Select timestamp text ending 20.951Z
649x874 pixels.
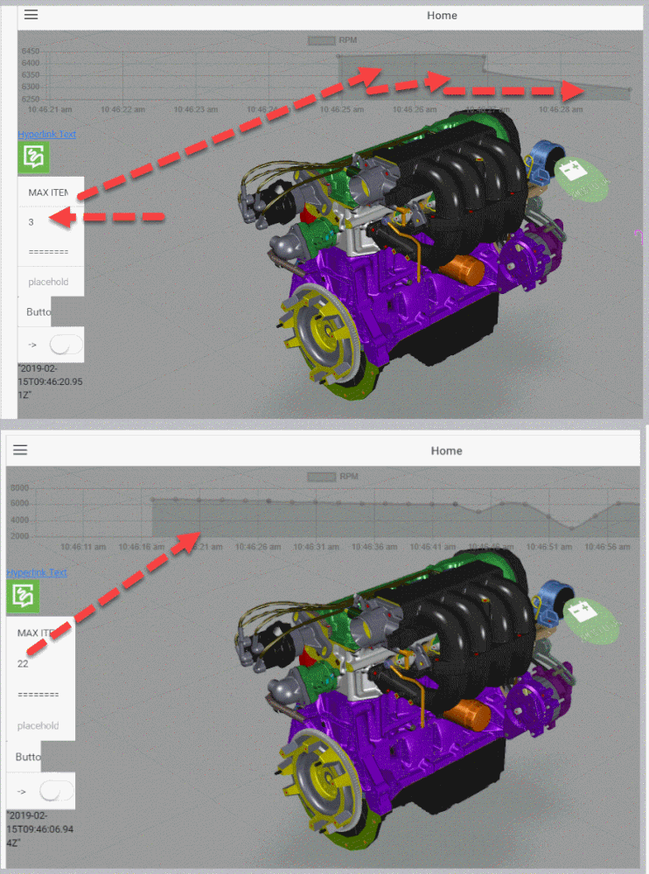tap(50, 381)
